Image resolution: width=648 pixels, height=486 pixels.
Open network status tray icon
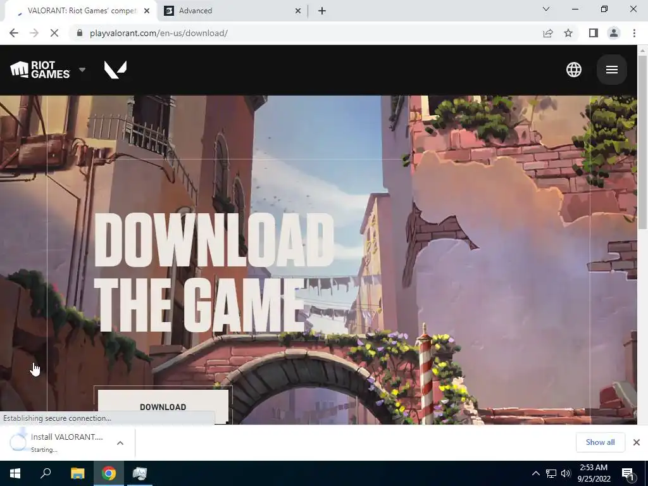click(x=551, y=473)
